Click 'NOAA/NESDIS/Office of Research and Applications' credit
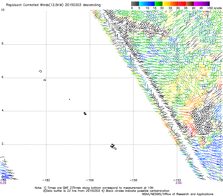 tap(177, 194)
